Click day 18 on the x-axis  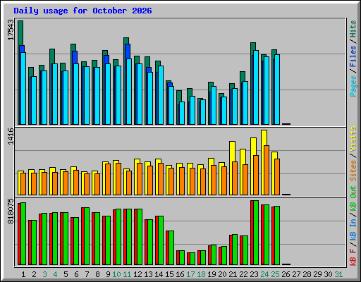pyautogui.click(x=201, y=274)
